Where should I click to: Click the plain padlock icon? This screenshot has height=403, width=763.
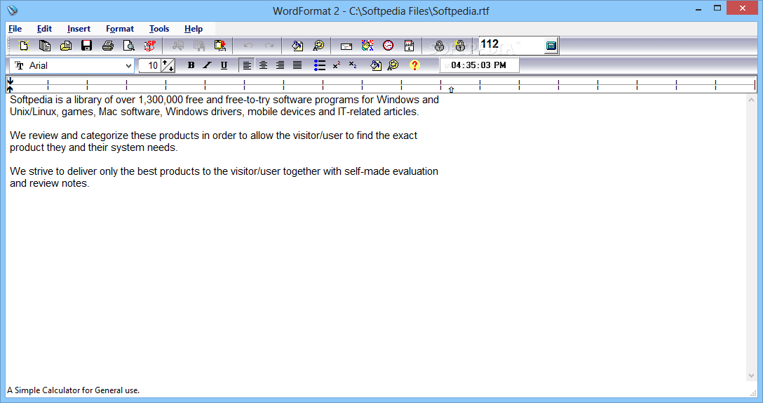point(439,46)
